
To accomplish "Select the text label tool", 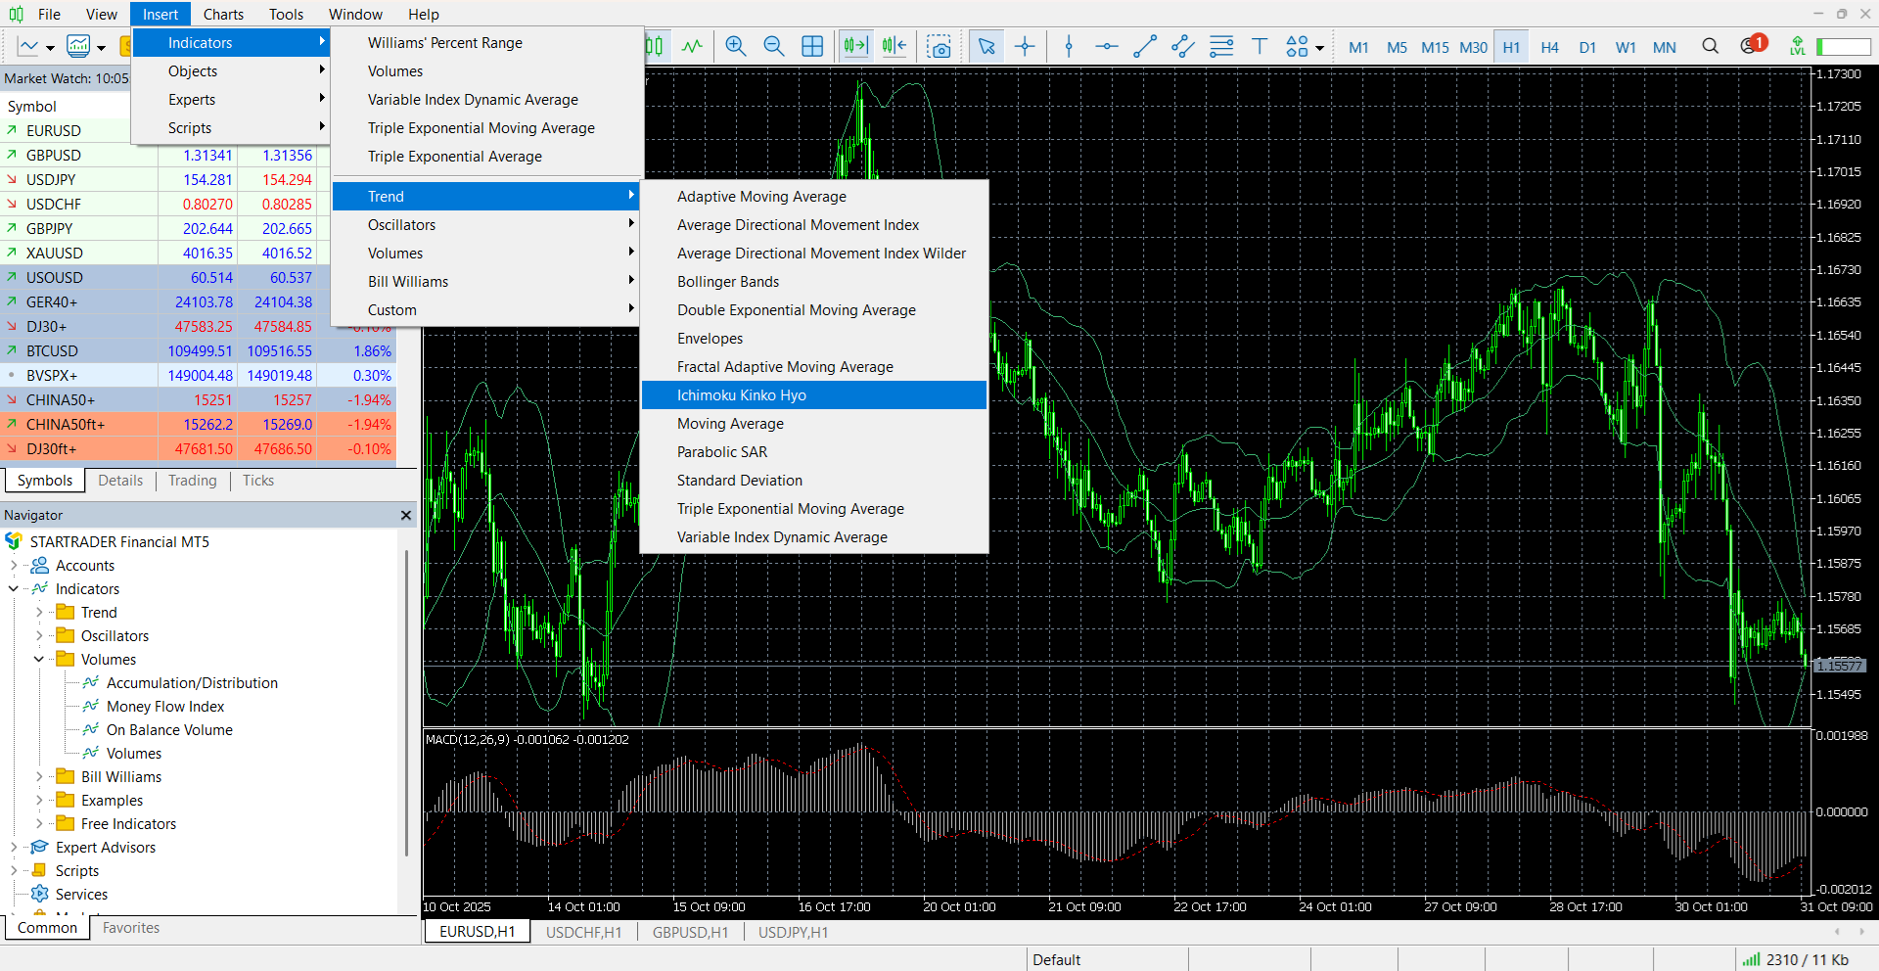I will (1260, 46).
